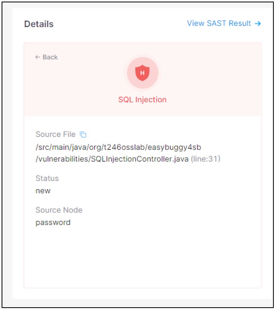Click the left arrow beside Back

point(37,57)
